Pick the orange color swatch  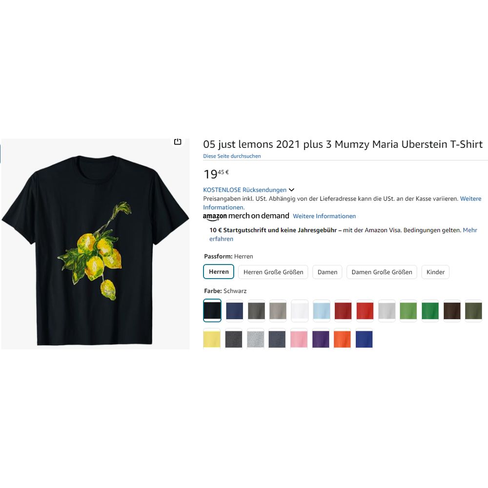(x=343, y=339)
